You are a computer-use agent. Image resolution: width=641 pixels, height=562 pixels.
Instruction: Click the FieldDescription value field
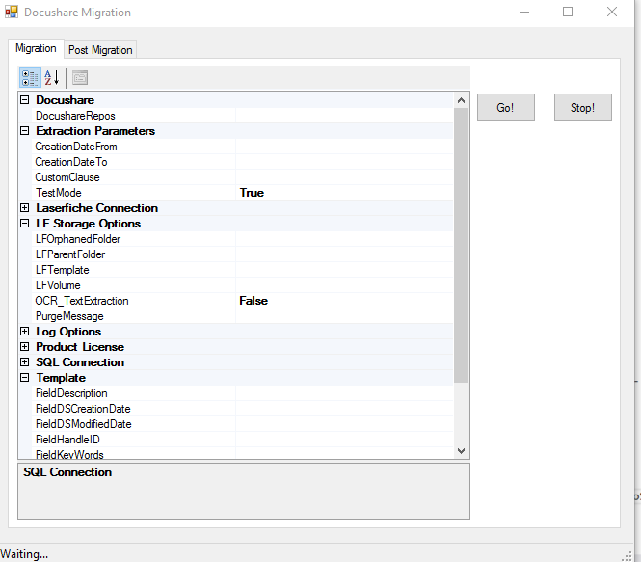344,393
